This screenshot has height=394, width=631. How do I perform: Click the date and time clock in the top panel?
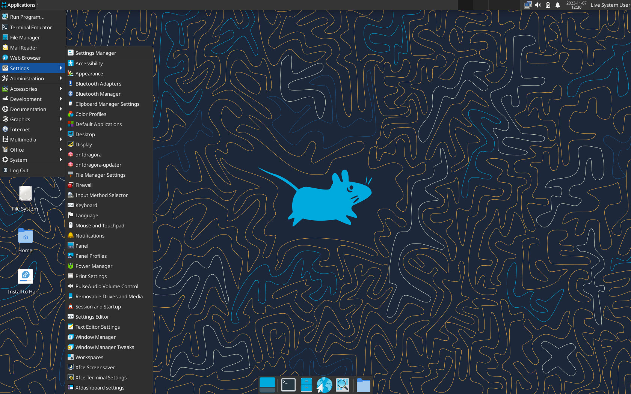(576, 5)
